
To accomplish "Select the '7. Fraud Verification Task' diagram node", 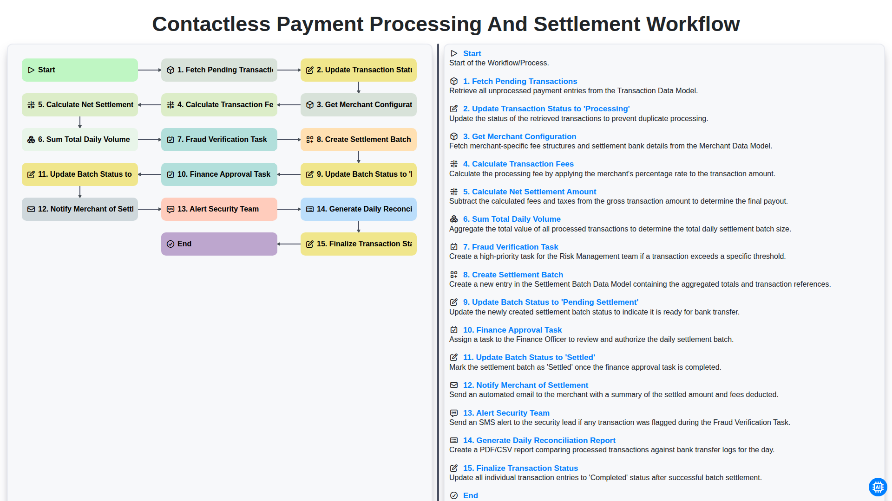I will [219, 140].
